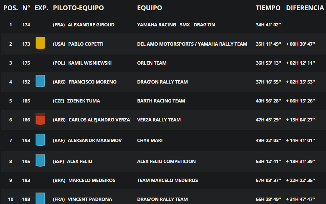Open rider Alexandre Giroud's entry
326x204 pixels.
click(91, 25)
